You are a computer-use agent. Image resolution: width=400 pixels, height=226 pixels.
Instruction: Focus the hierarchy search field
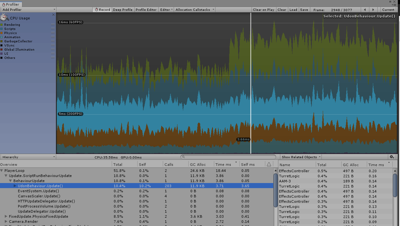pos(228,157)
